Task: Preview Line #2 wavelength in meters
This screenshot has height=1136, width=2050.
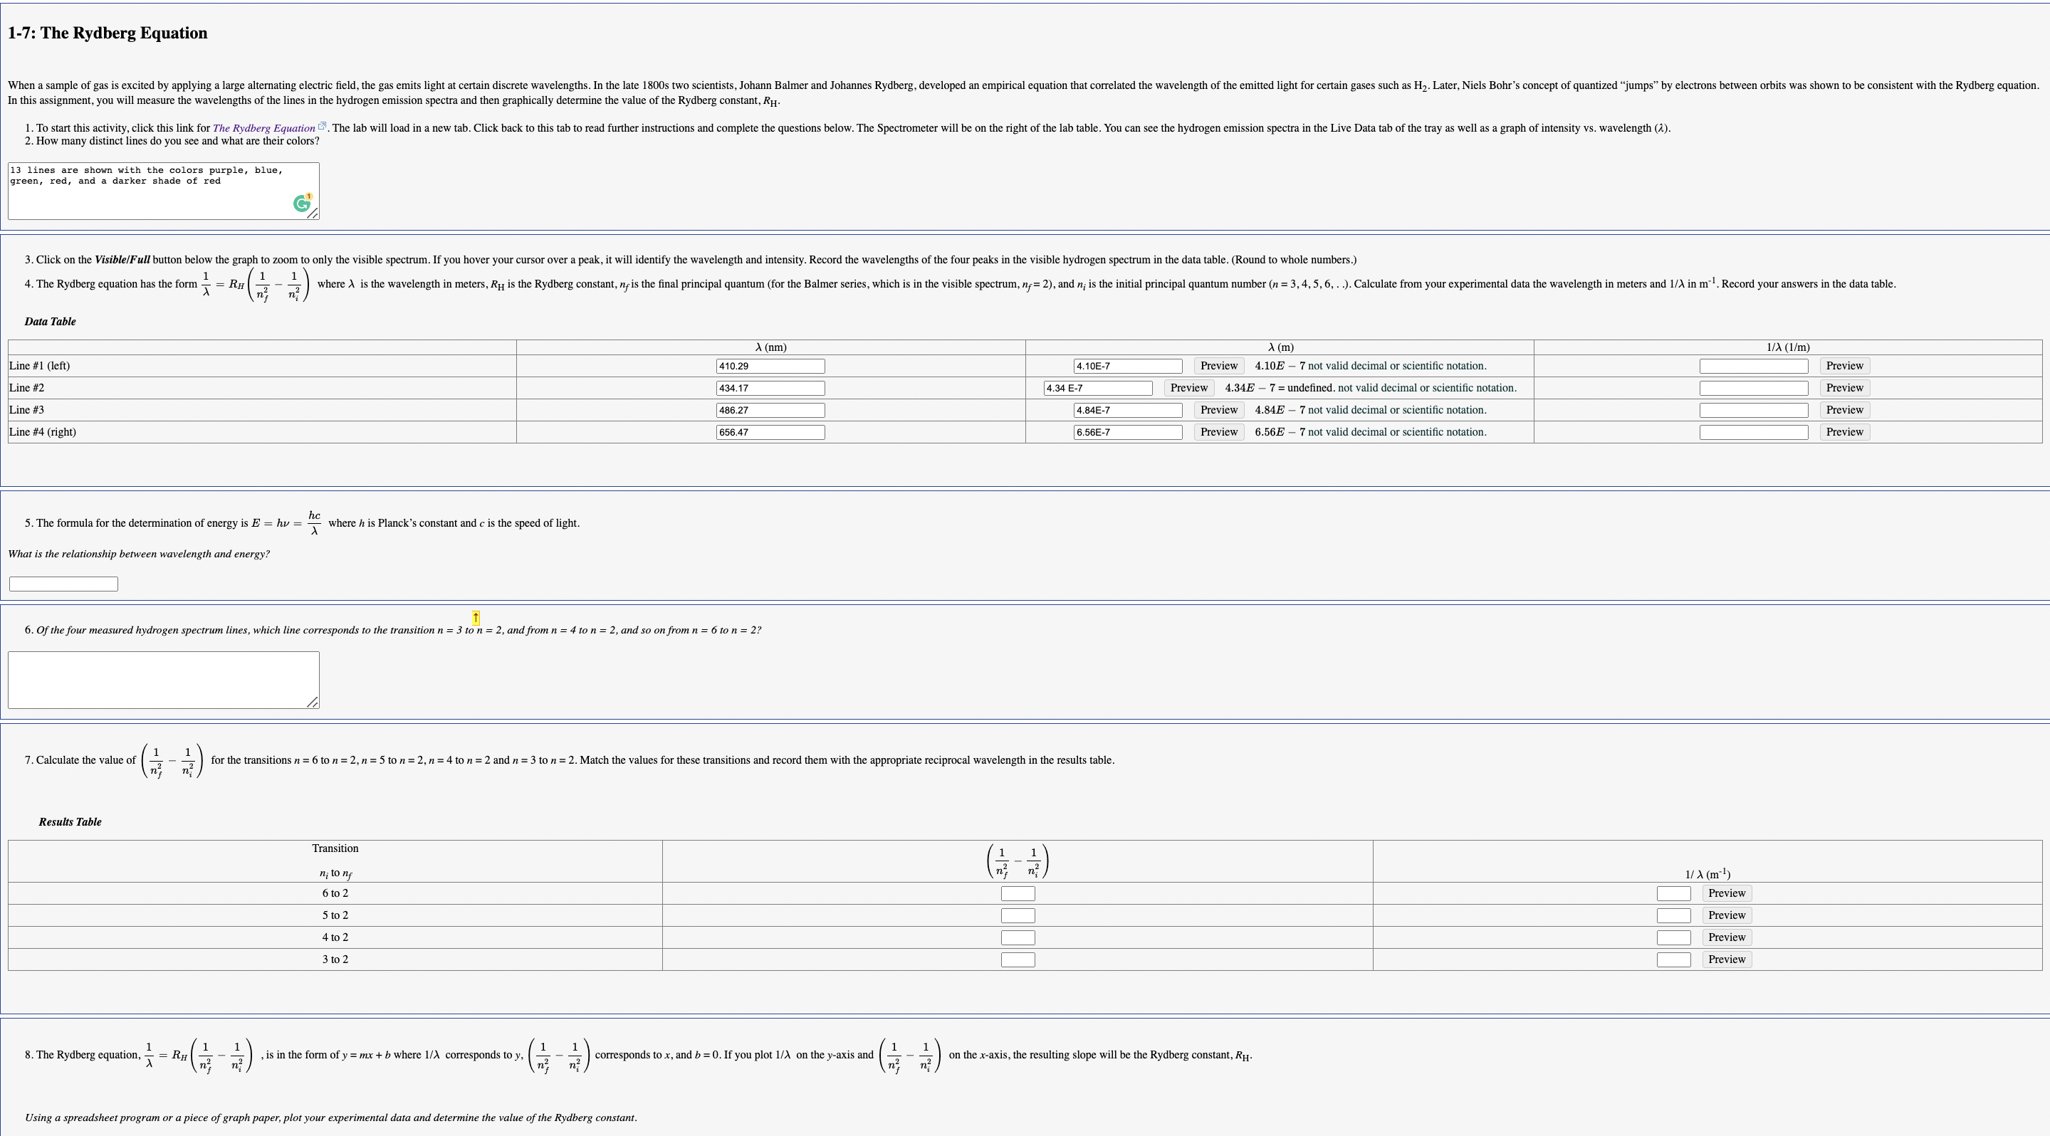Action: [x=1189, y=388]
